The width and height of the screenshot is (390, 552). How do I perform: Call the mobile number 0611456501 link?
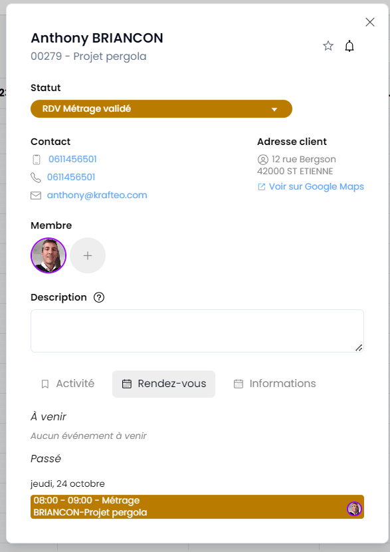(x=72, y=159)
